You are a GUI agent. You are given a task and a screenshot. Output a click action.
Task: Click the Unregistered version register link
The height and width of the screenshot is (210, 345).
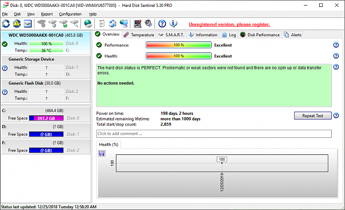230,24
